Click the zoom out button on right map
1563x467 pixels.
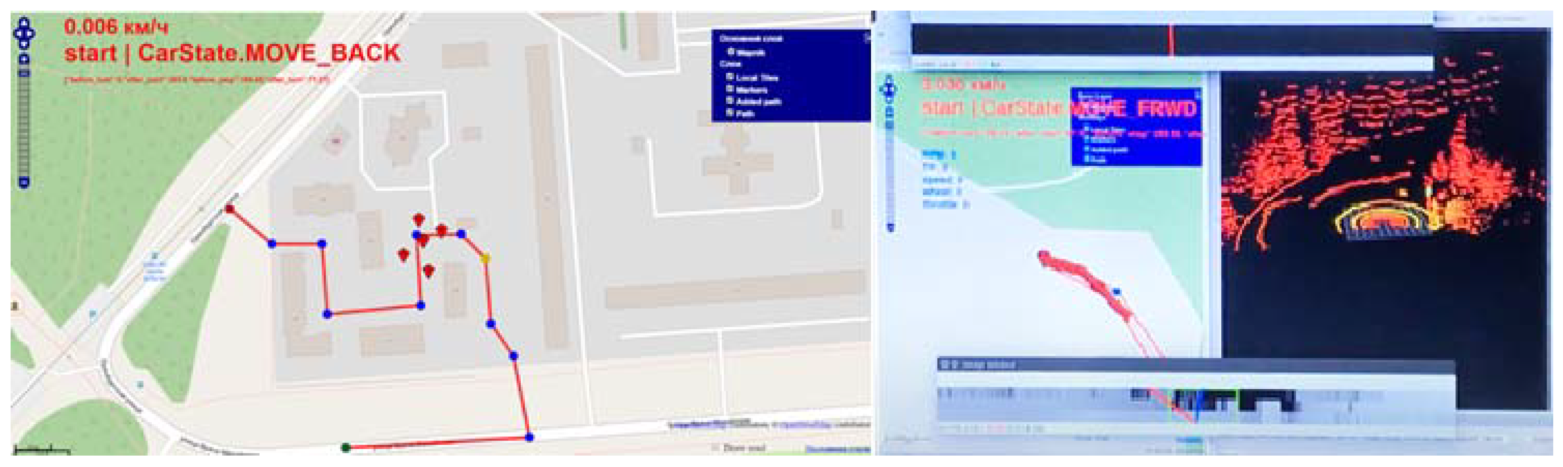point(891,227)
